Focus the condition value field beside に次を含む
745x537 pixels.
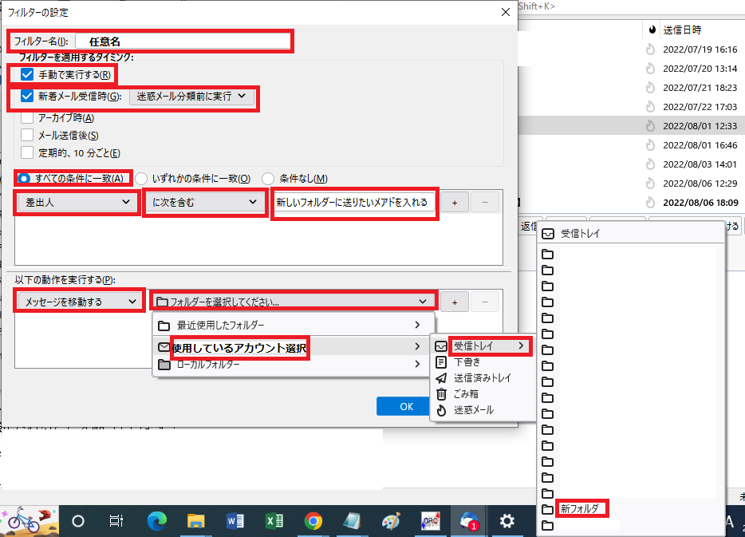(x=354, y=203)
